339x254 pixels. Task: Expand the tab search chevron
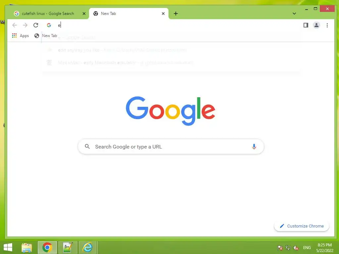pos(294,13)
